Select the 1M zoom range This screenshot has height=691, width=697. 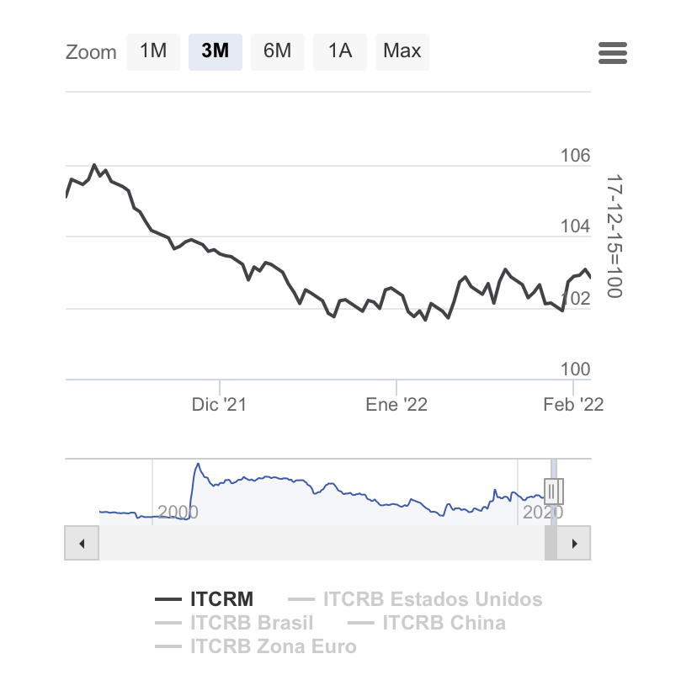pyautogui.click(x=153, y=51)
